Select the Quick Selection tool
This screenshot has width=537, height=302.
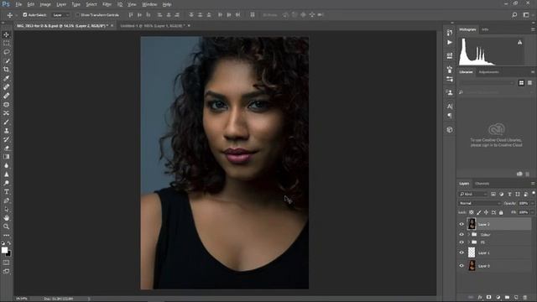pyautogui.click(x=6, y=61)
